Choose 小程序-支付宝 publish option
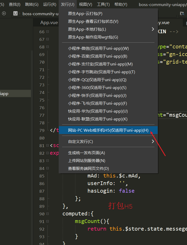 click(x=108, y=64)
